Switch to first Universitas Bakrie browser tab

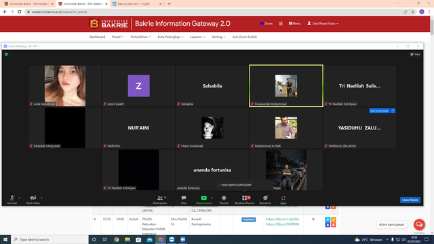pos(28,4)
